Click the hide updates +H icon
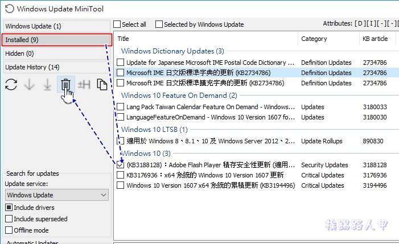Screen dimensions: 399x244 tap(84, 85)
